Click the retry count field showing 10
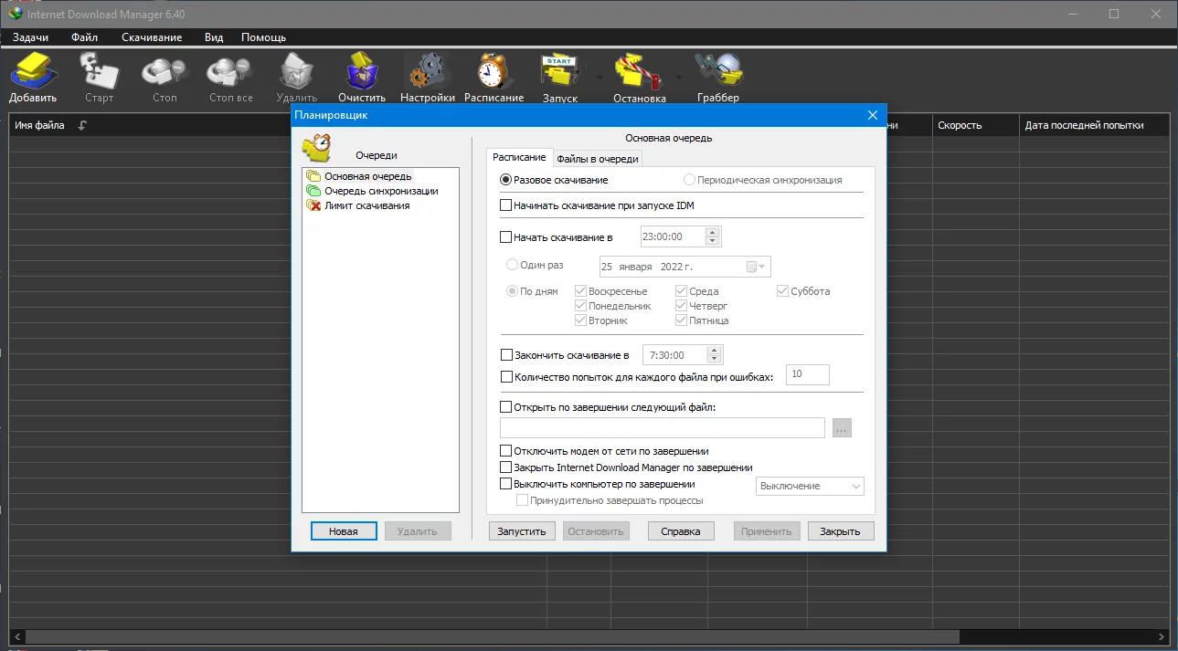1178x651 pixels. pyautogui.click(x=808, y=374)
